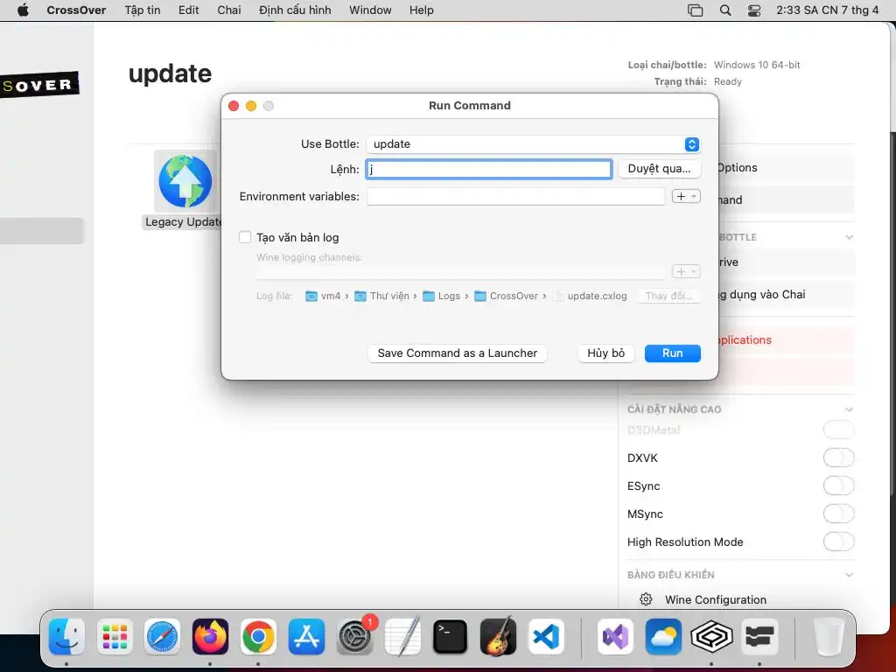This screenshot has width=896, height=672.
Task: Open the environment variables plus dropdown
Action: 686,196
